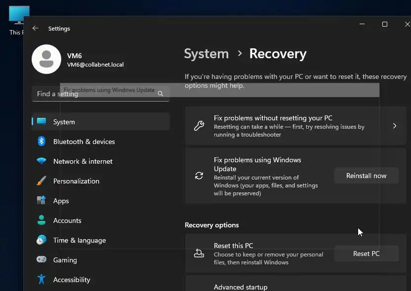Open Accessibility settings
Image resolution: width=411 pixels, height=291 pixels.
click(x=101, y=280)
